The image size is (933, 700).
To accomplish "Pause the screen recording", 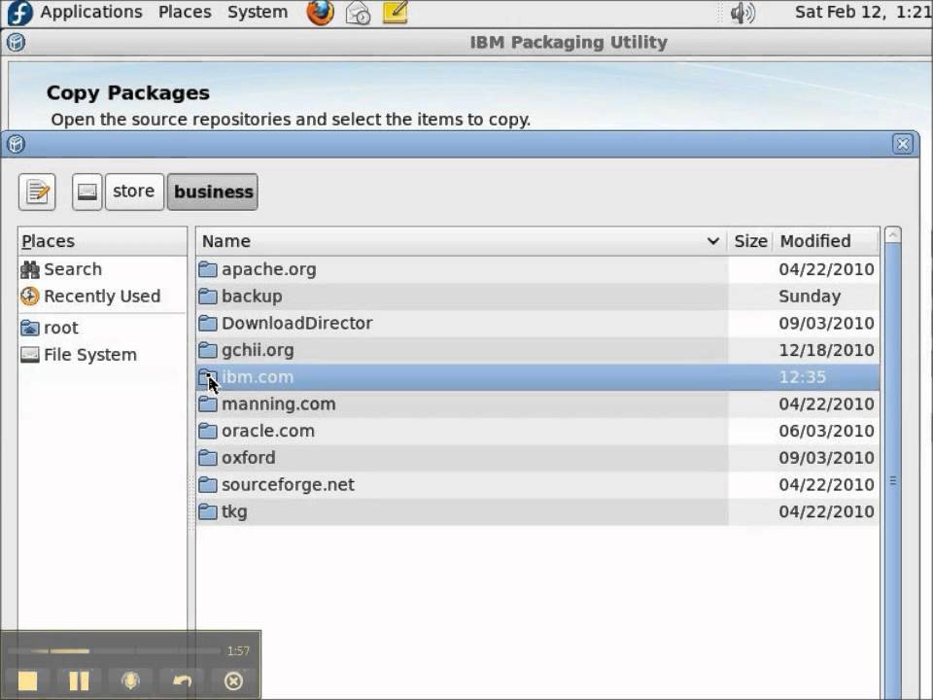I will click(x=79, y=681).
